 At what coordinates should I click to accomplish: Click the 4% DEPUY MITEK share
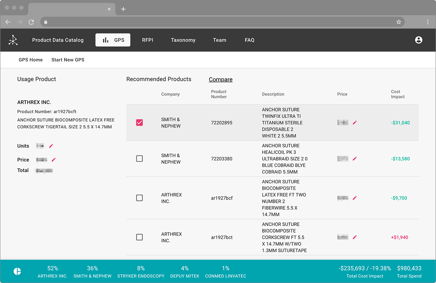pos(185,272)
